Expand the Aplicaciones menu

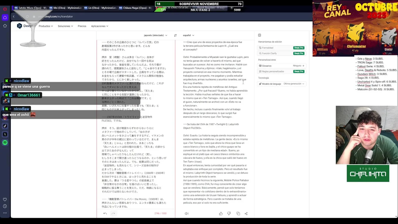[99, 26]
